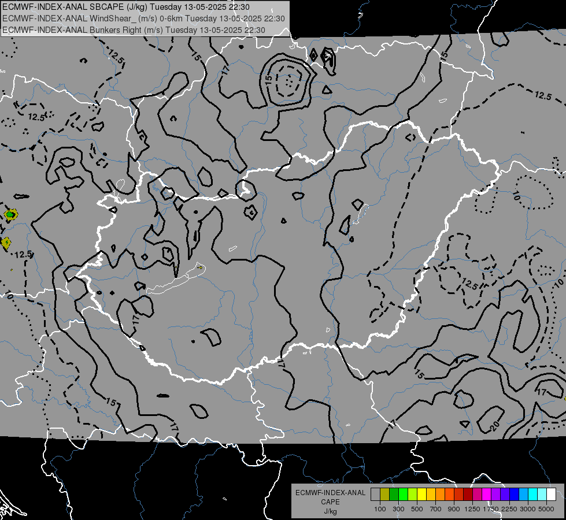
Task: Click the amber legend swatch
Action: click(431, 494)
